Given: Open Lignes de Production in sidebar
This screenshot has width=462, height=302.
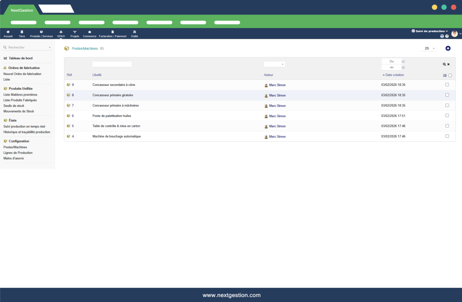Looking at the screenshot, I should [x=18, y=153].
